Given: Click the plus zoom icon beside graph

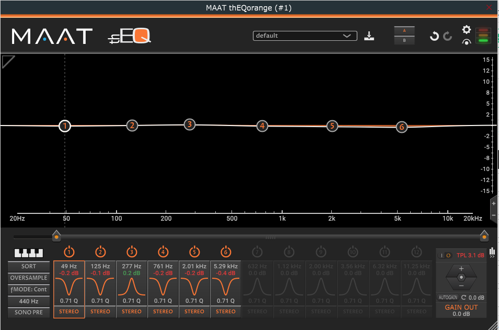Looking at the screenshot, I should click(494, 203).
